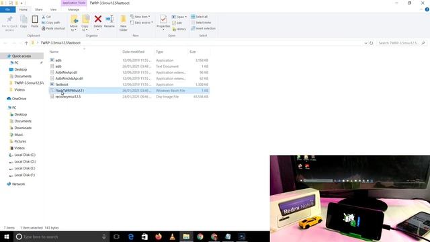The image size is (430, 242).
Task: Select the adb Text Document file
Action: pos(129,67)
